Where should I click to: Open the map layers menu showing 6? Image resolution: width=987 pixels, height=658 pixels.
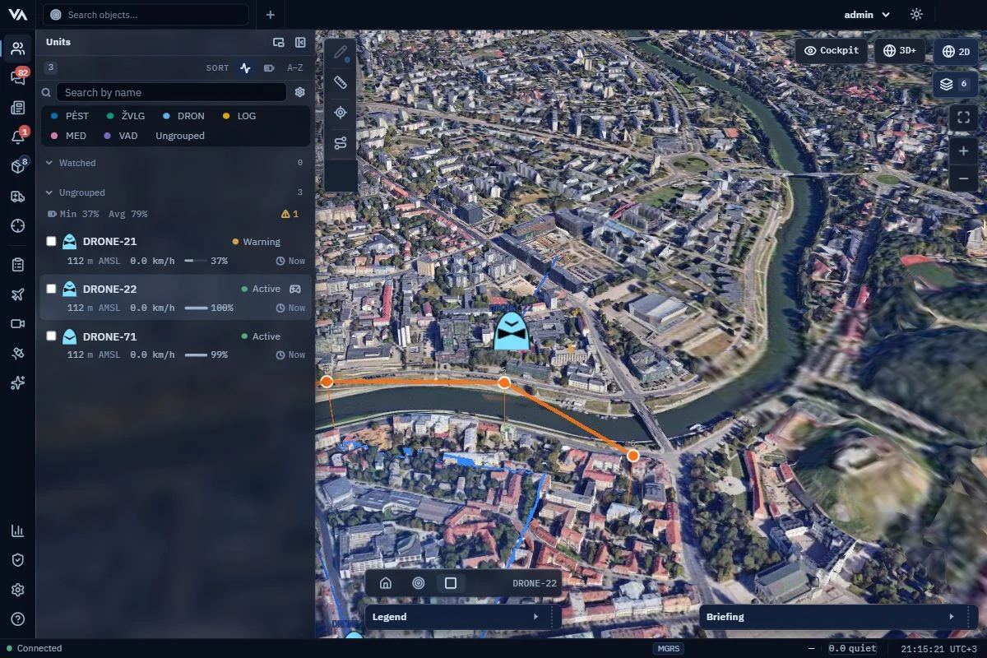(955, 84)
